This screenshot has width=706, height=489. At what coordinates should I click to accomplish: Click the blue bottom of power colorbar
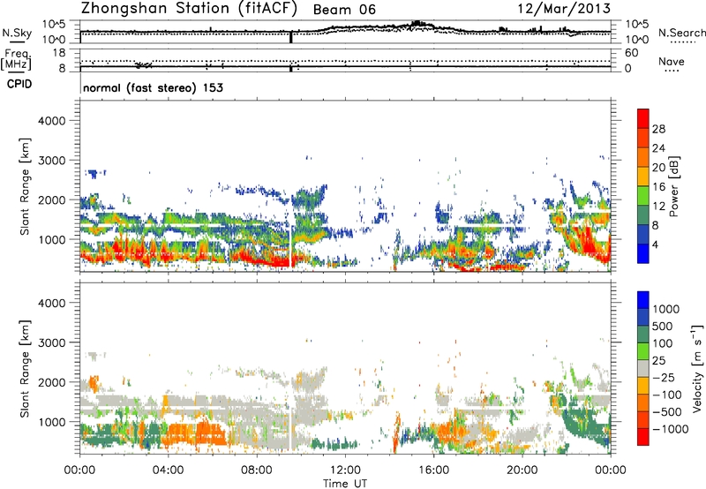click(x=643, y=253)
